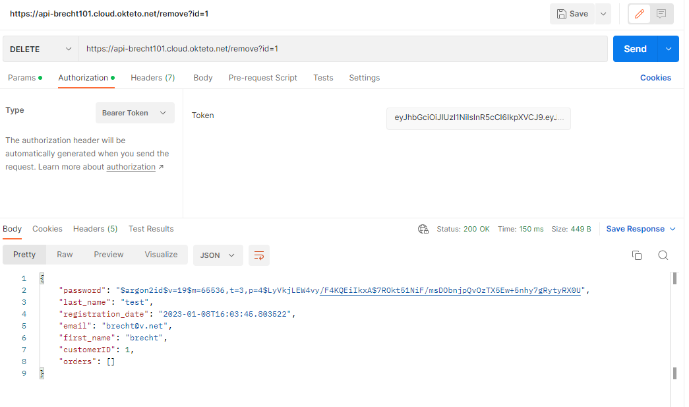Image resolution: width=689 pixels, height=407 pixels.
Task: Switch to the Raw response view
Action: click(x=64, y=255)
